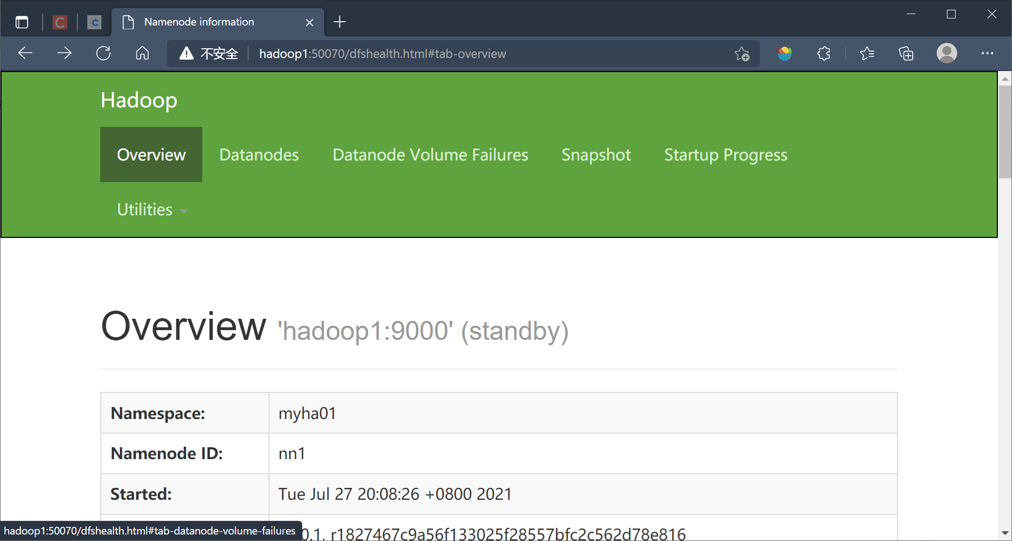Screen dimensions: 1012x541
Task: Focus the address bar URL
Action: (382, 54)
